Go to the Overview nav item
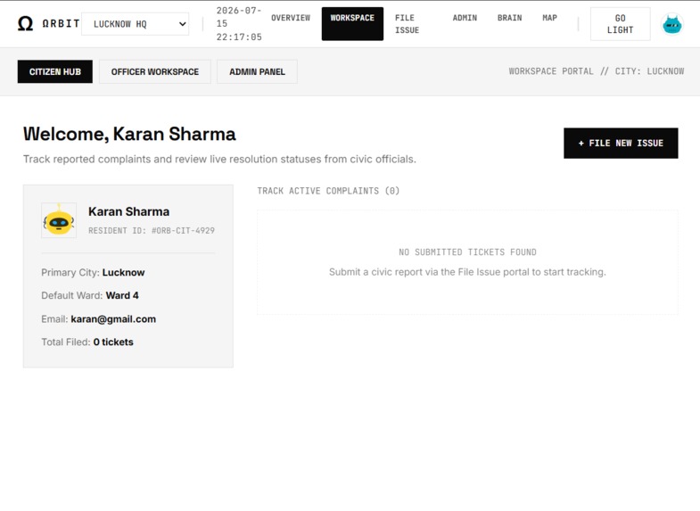 (291, 18)
